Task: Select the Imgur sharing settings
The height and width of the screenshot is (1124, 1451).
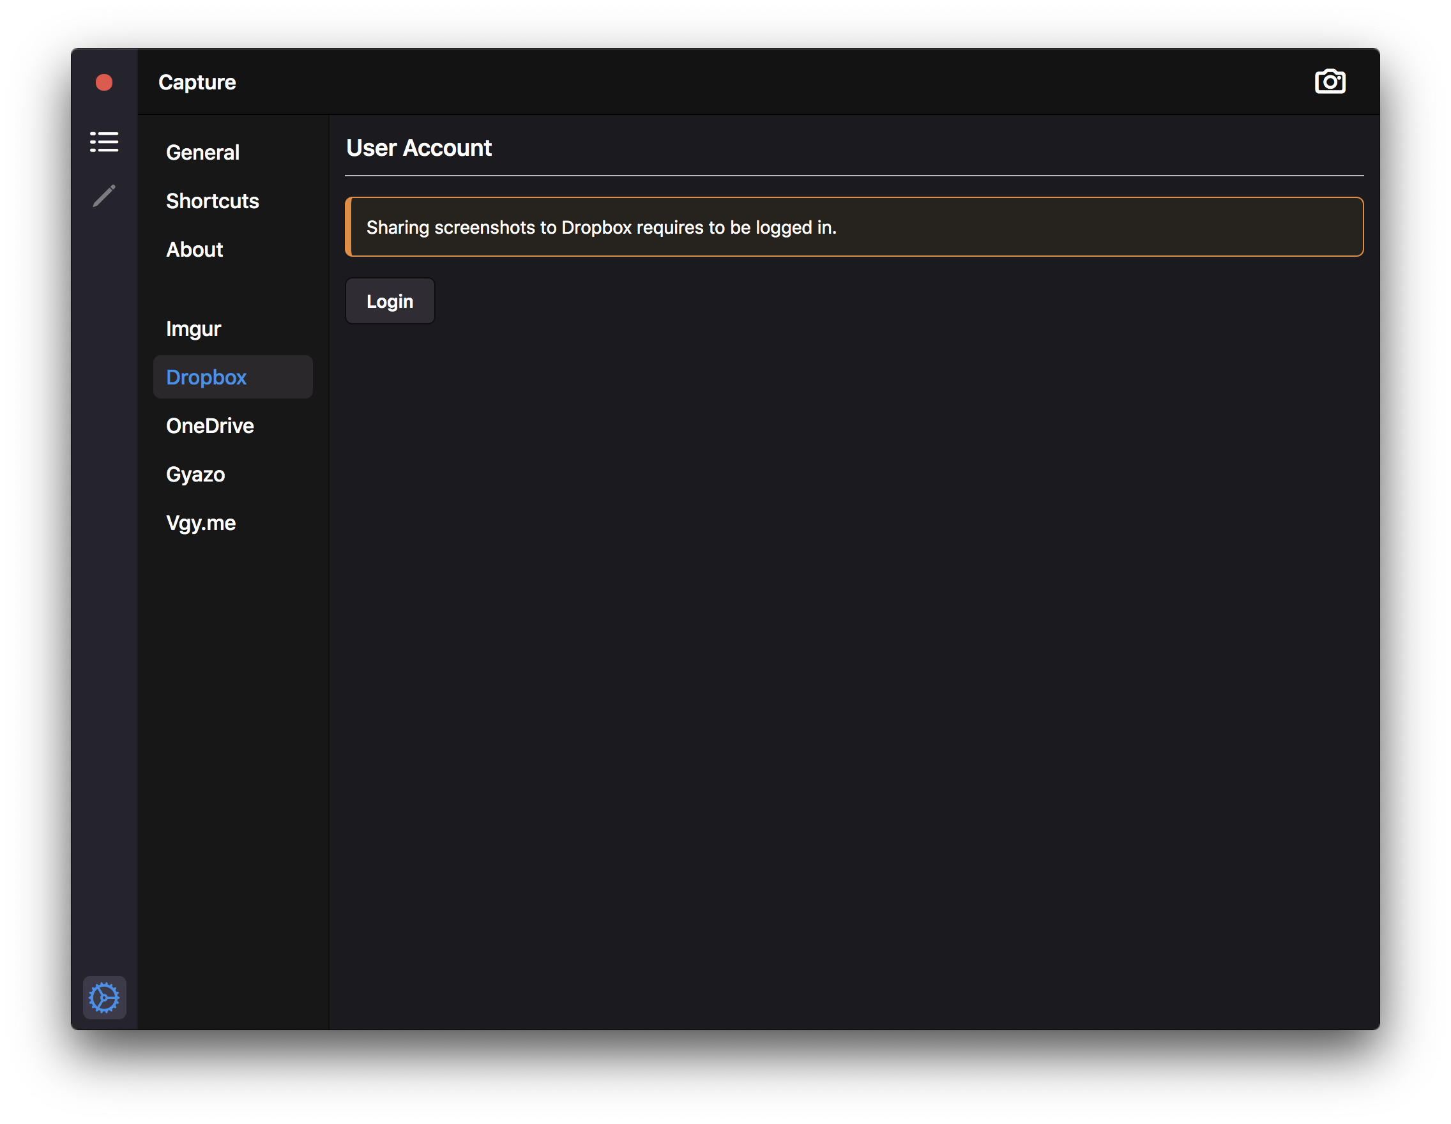Action: coord(194,329)
